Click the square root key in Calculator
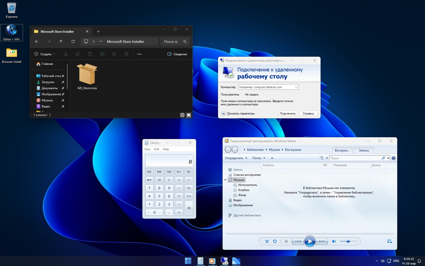 tap(189, 180)
